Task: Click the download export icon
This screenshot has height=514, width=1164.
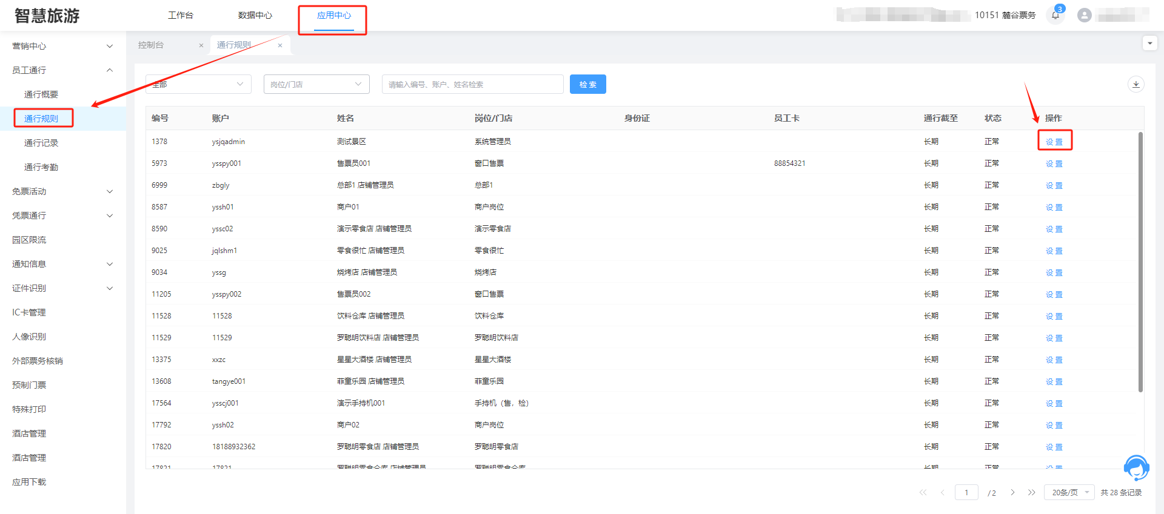Action: click(1136, 84)
